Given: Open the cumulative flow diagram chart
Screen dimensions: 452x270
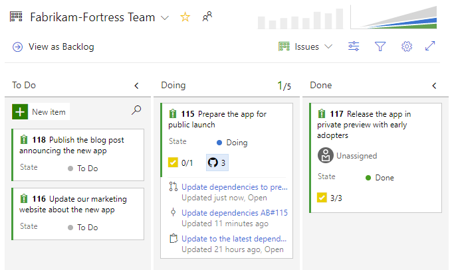Looking at the screenshot, I should point(394,18).
